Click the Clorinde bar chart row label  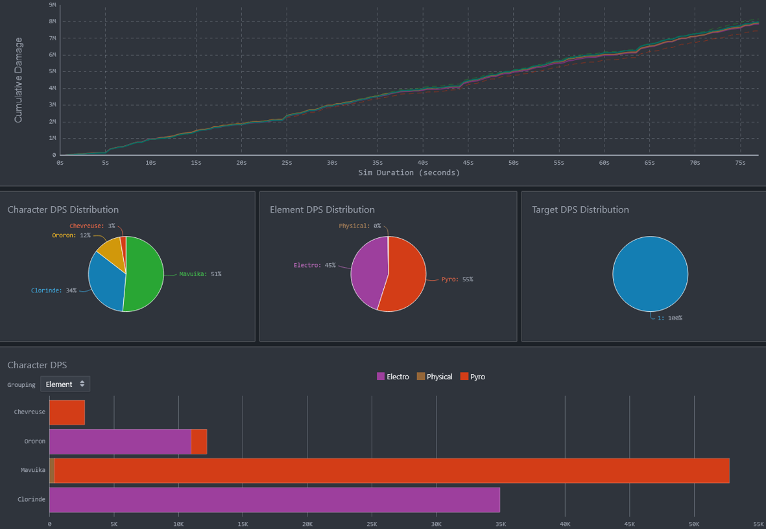[31, 500]
